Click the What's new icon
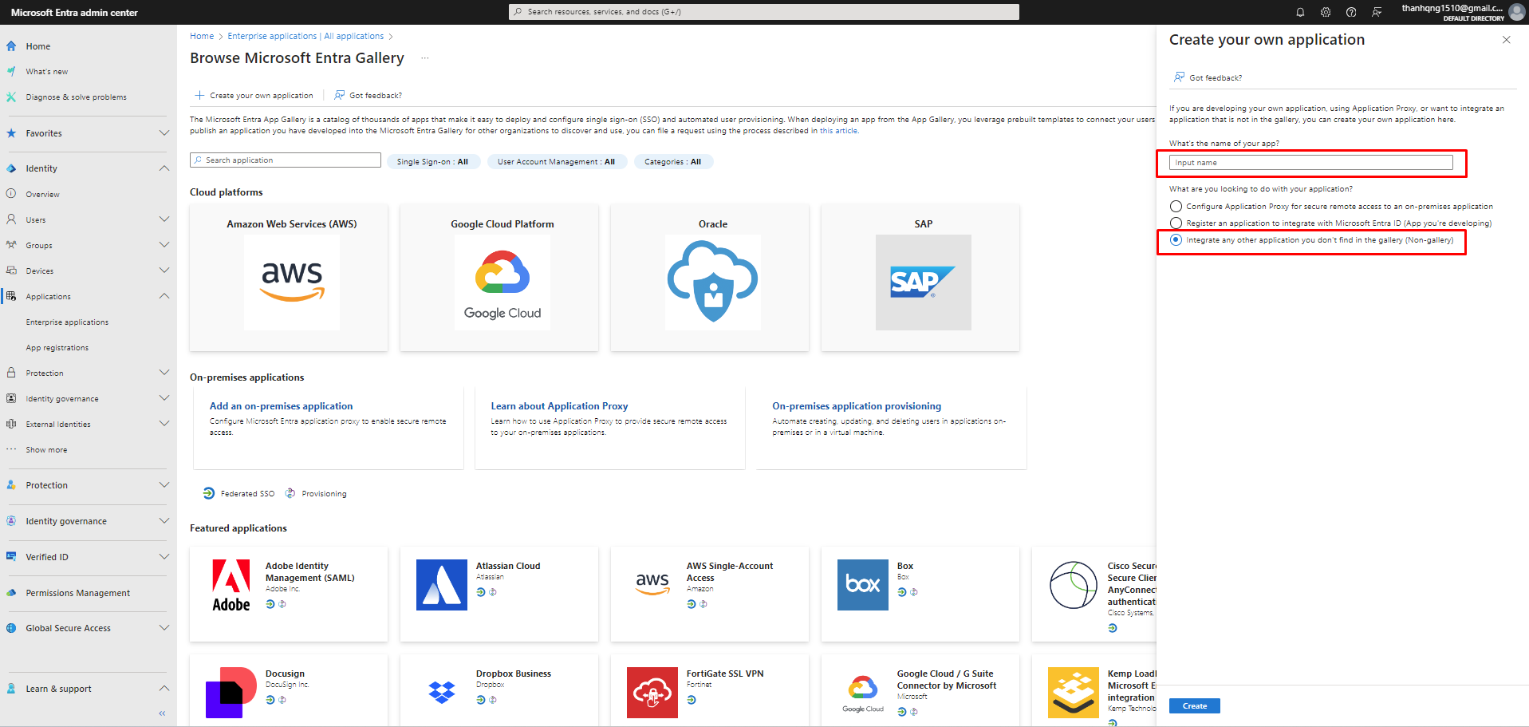Image resolution: width=1529 pixels, height=727 pixels. coord(11,71)
